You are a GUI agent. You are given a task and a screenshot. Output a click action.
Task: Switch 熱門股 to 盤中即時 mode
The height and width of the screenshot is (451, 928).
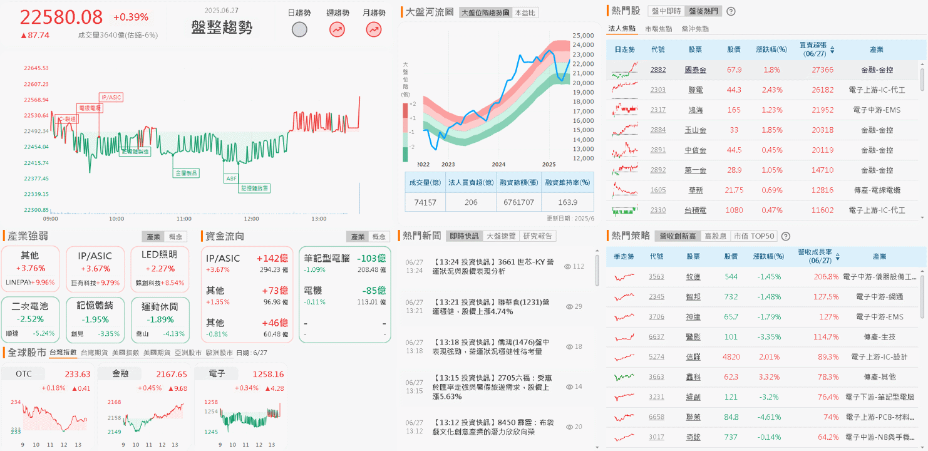[x=666, y=11]
